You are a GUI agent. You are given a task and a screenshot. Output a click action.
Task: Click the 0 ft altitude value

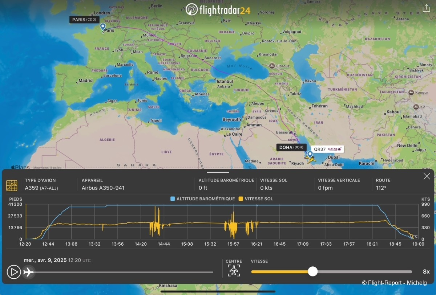203,188
